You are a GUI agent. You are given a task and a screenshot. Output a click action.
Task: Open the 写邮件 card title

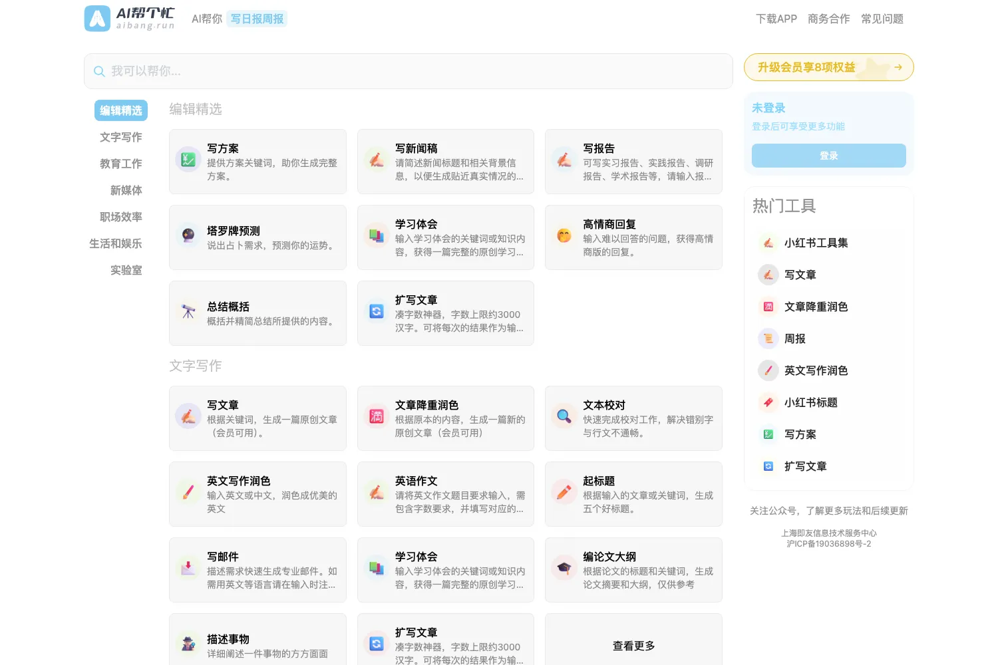tap(223, 557)
